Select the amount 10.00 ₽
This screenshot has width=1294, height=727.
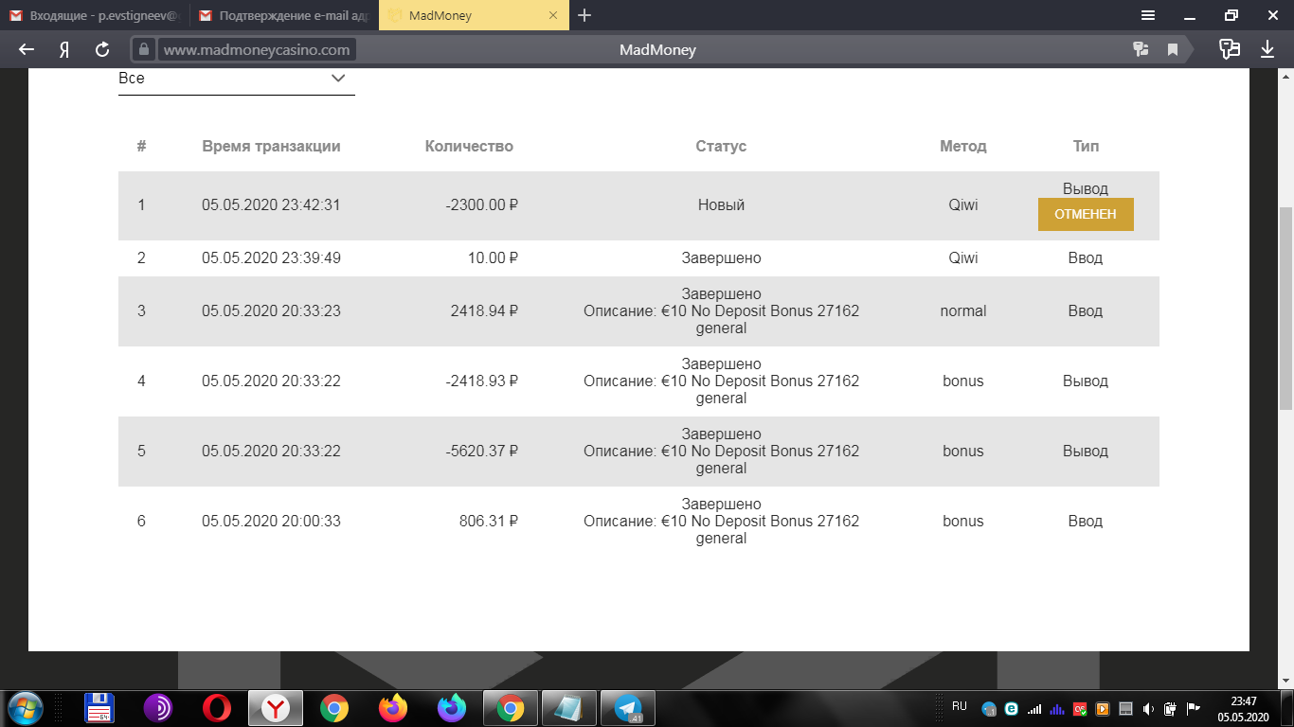click(493, 257)
